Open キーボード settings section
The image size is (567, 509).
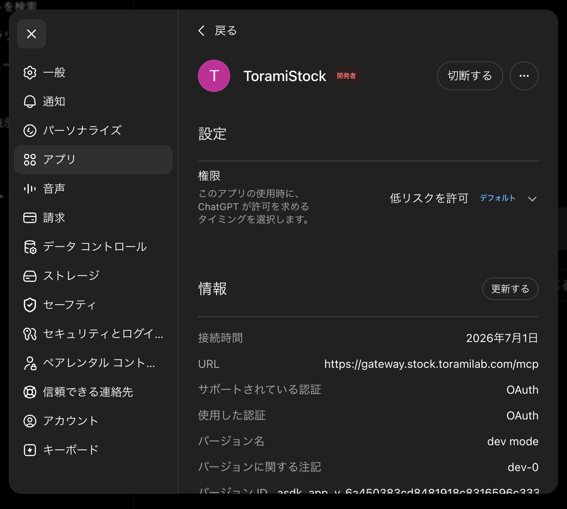pyautogui.click(x=93, y=450)
